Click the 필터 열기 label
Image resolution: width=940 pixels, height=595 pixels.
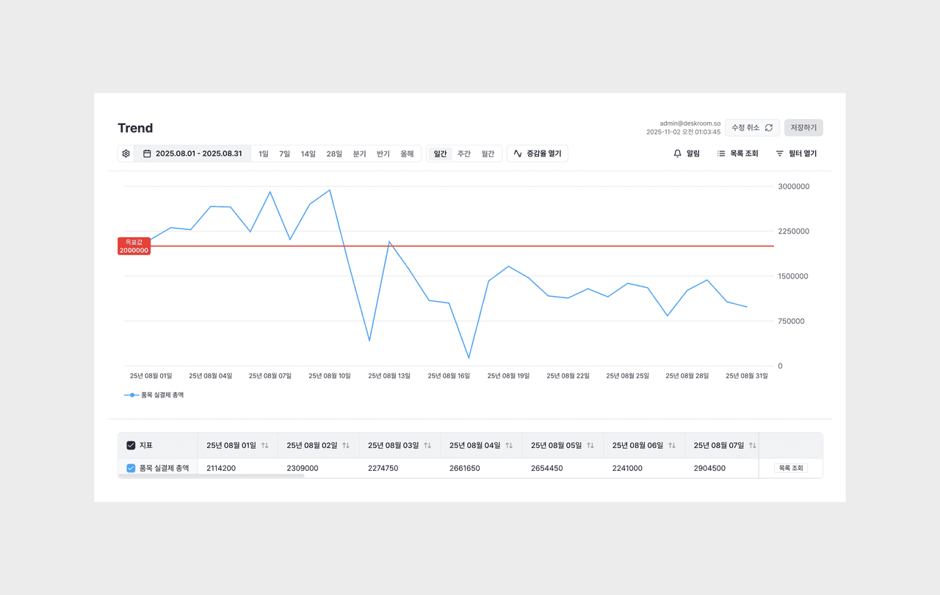click(x=803, y=154)
